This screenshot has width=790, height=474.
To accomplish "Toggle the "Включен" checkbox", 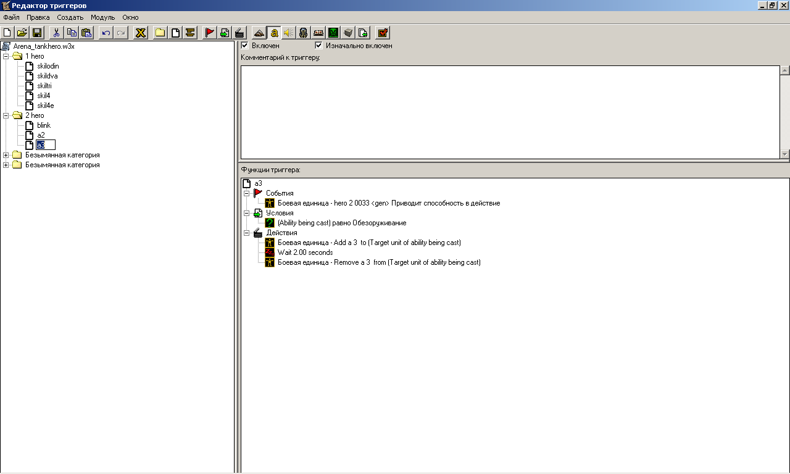I will 245,46.
